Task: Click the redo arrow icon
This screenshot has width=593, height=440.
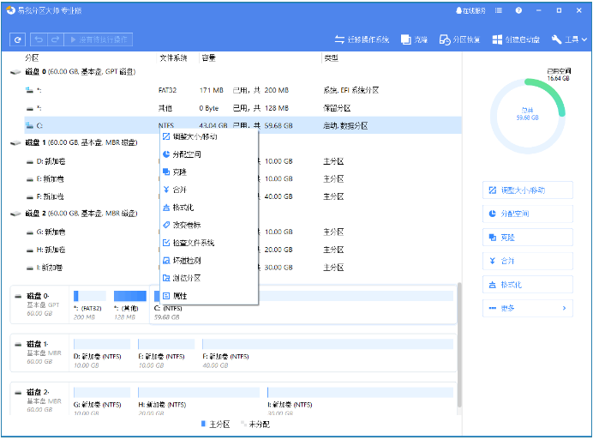Action: pos(56,39)
